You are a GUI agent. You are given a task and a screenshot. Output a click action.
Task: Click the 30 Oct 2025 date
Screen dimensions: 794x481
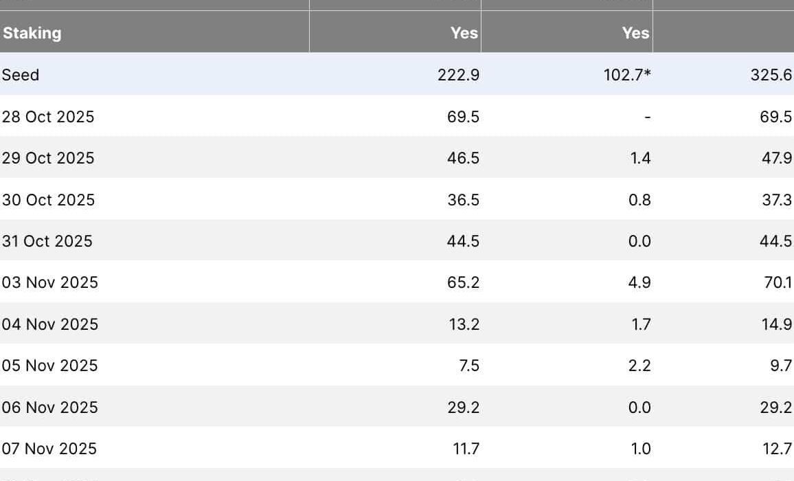coord(48,200)
